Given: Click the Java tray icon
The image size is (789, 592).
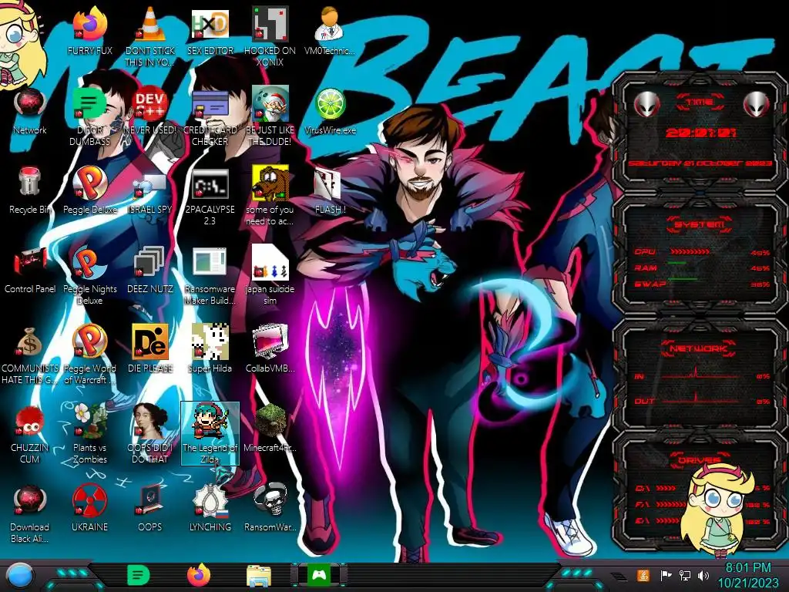Looking at the screenshot, I should [x=643, y=575].
